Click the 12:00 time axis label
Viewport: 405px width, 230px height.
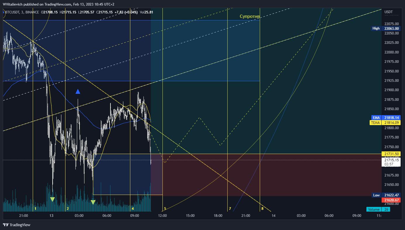click(162, 216)
